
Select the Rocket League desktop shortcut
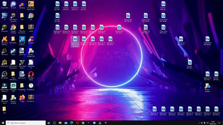5,17
